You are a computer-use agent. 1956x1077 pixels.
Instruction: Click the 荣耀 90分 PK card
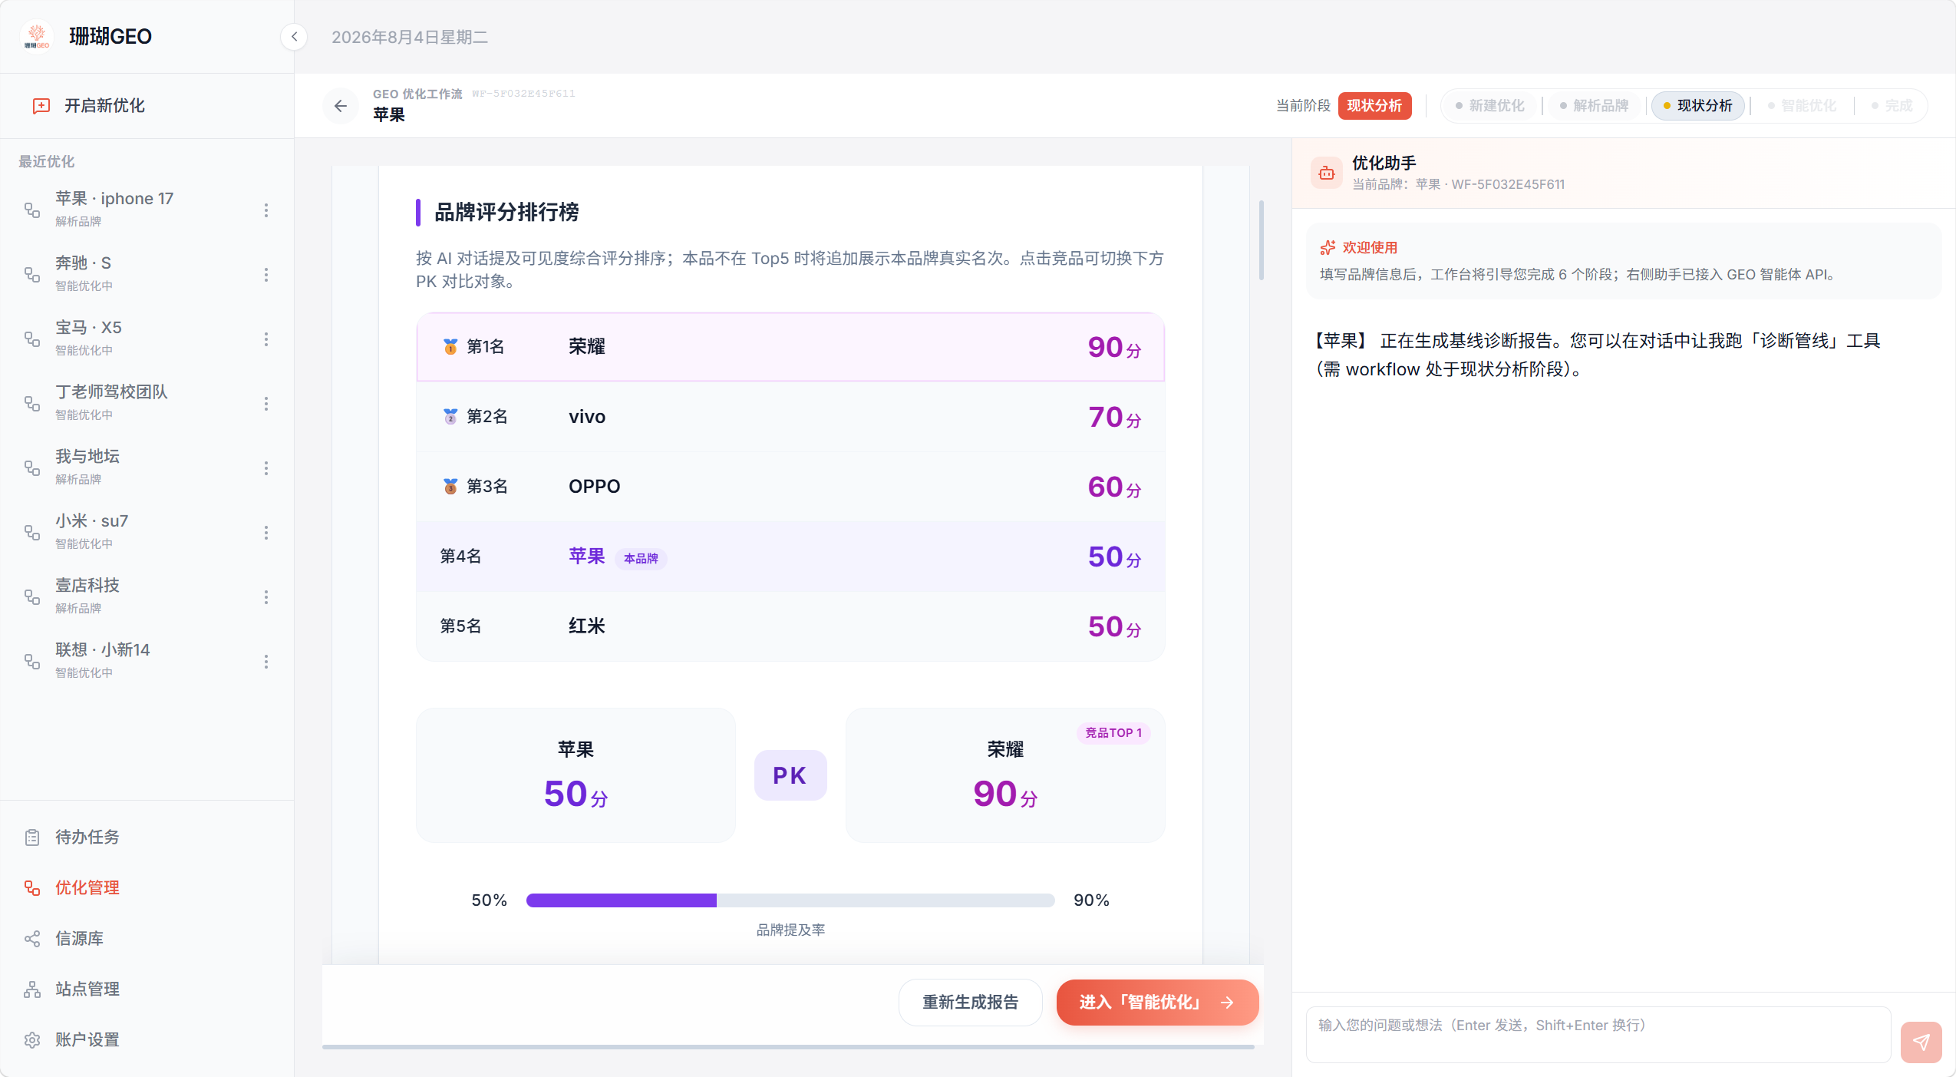tap(1005, 775)
